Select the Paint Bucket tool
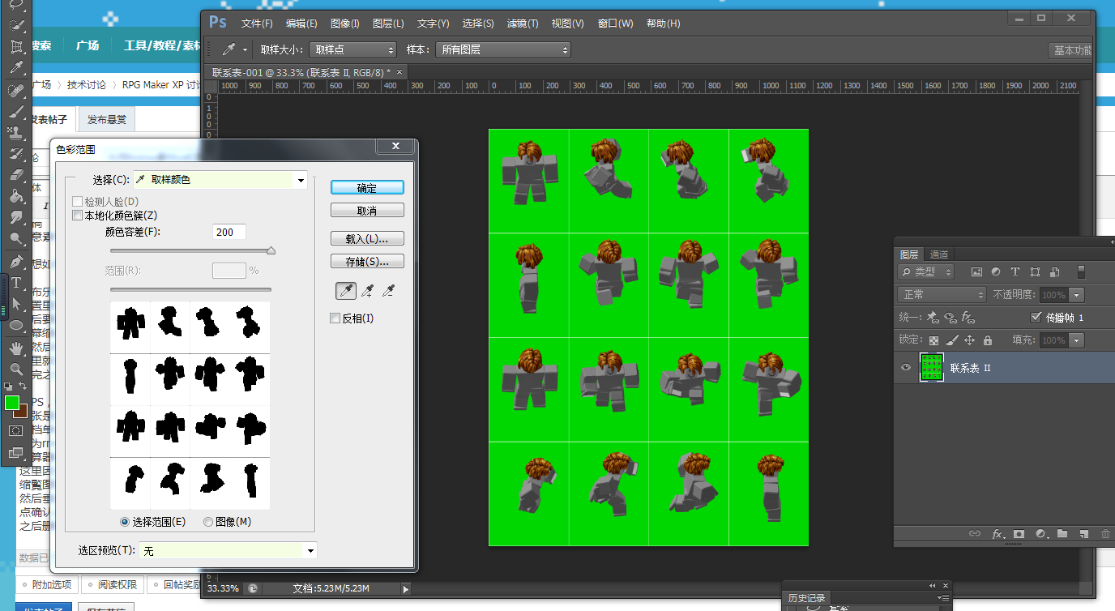The width and height of the screenshot is (1115, 611). coord(15,196)
